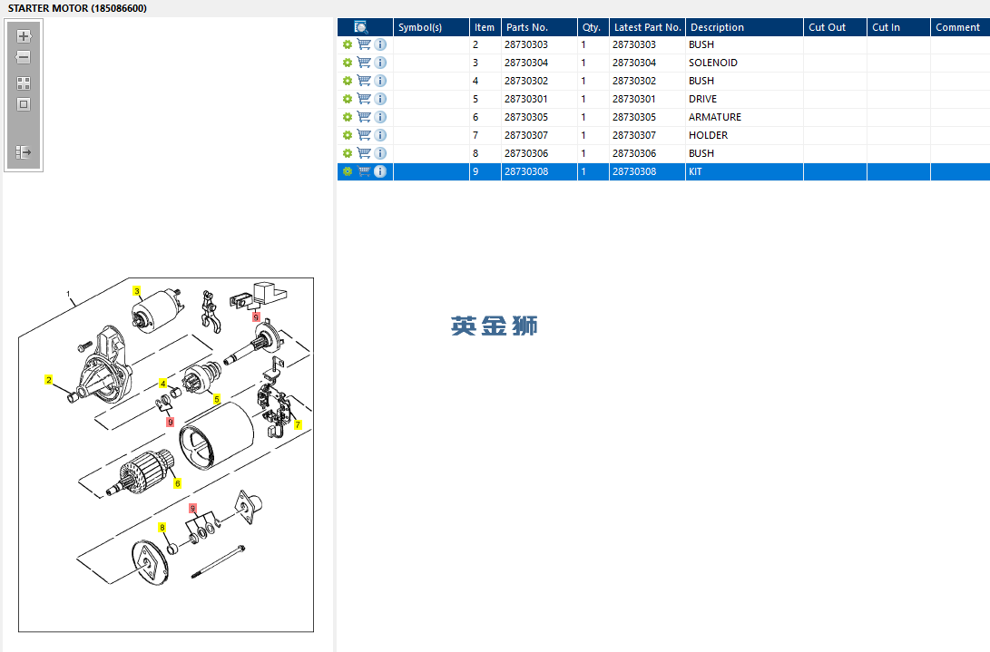Add HOLDER 28730307 to cart

364,134
